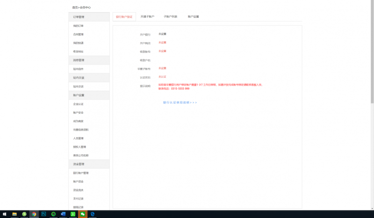Click 首页 in the breadcrumb
The height and width of the screenshot is (218, 374).
[75, 7]
